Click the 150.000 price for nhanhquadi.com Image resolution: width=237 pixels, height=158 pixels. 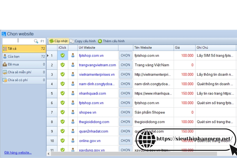187,94
